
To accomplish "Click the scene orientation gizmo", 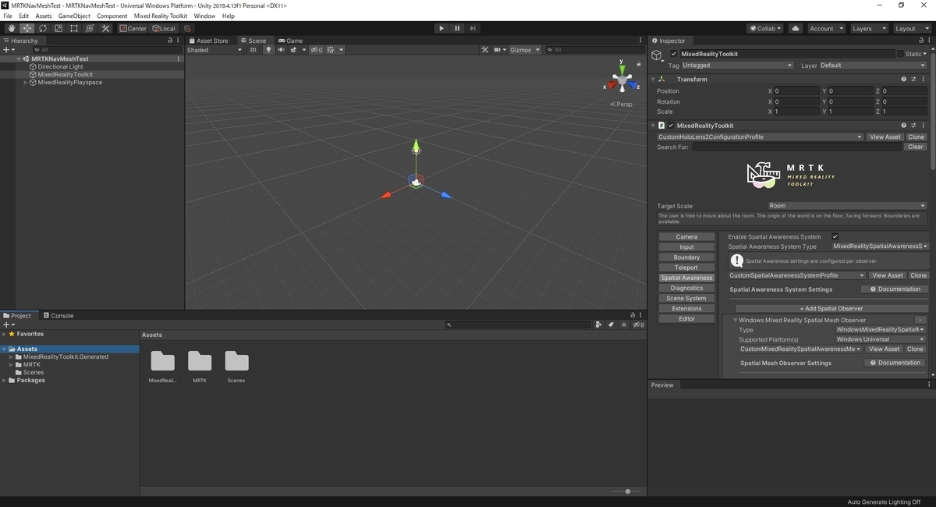I will (622, 78).
